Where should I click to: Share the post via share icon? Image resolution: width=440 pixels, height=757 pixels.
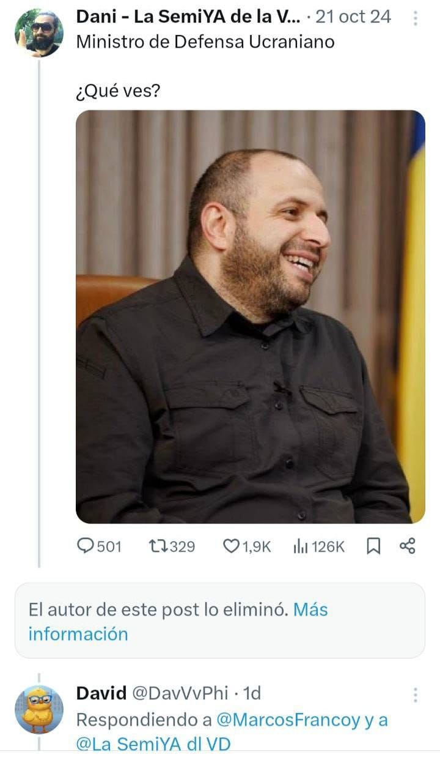pyautogui.click(x=408, y=546)
